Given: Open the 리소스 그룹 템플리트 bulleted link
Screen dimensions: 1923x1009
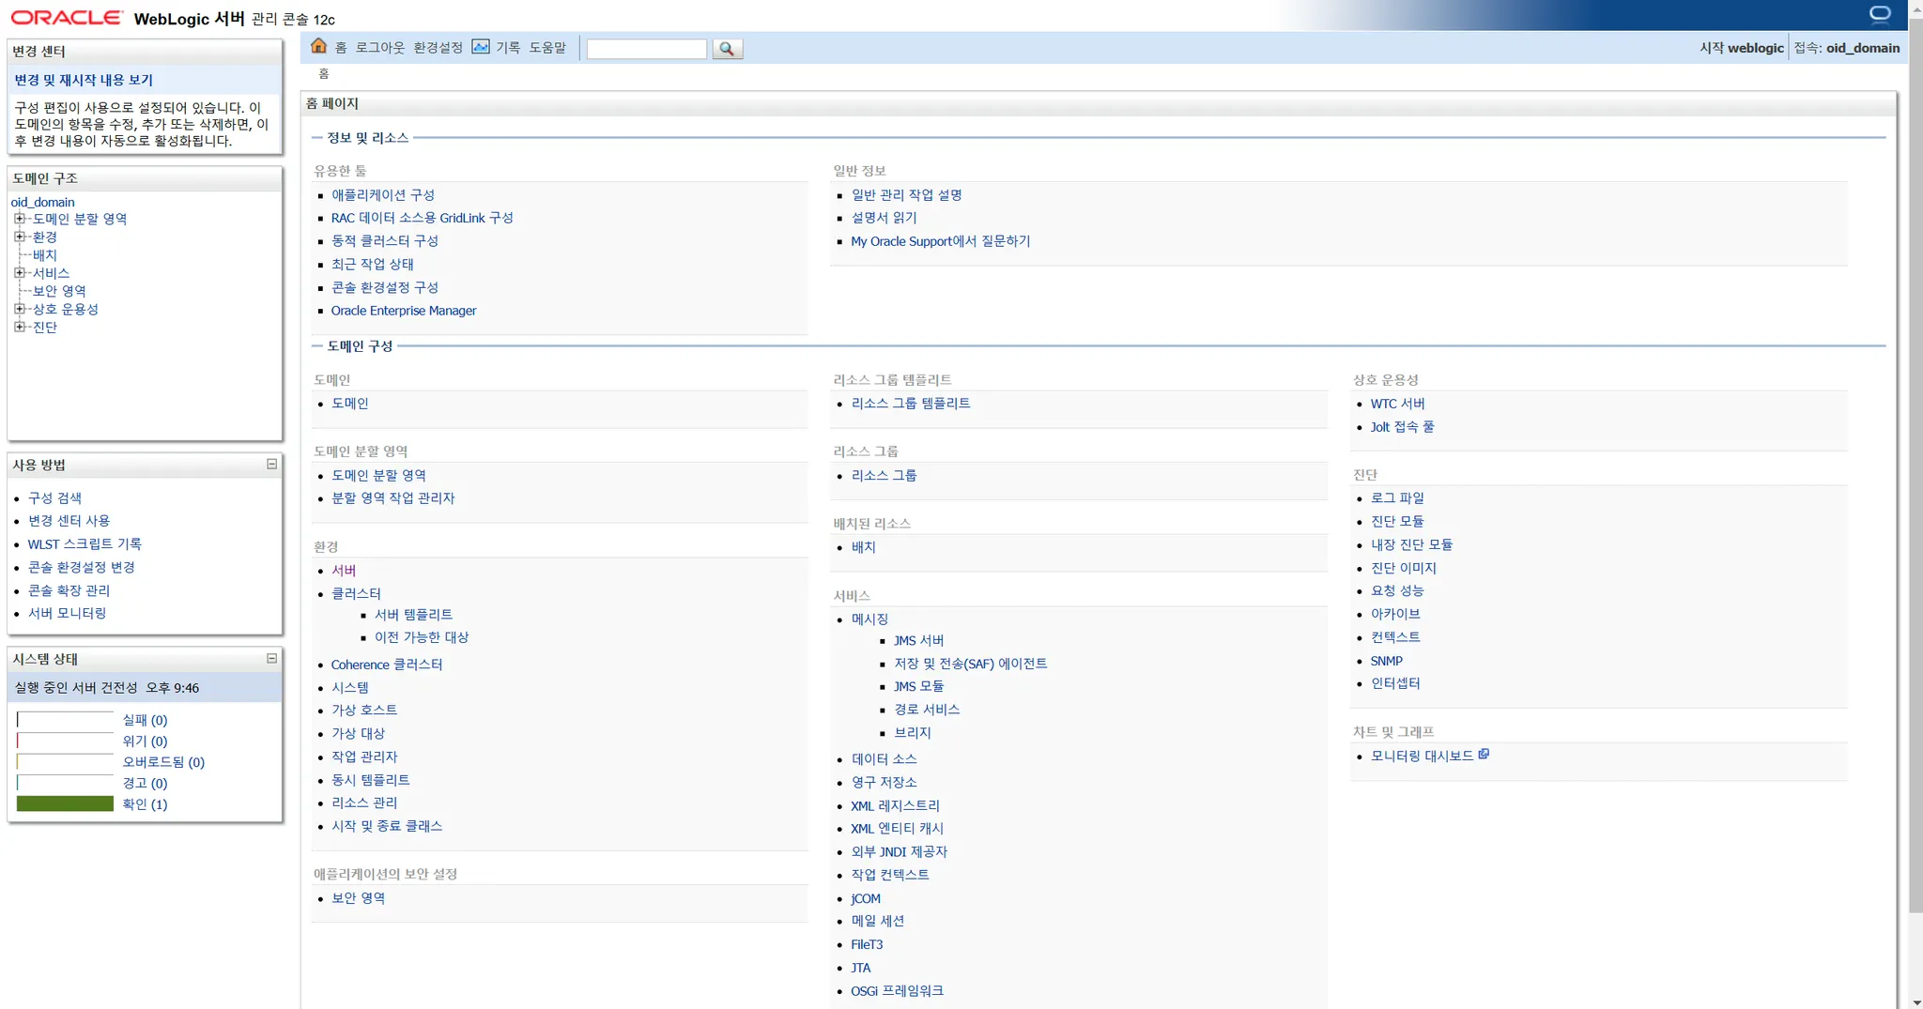Looking at the screenshot, I should point(911,404).
